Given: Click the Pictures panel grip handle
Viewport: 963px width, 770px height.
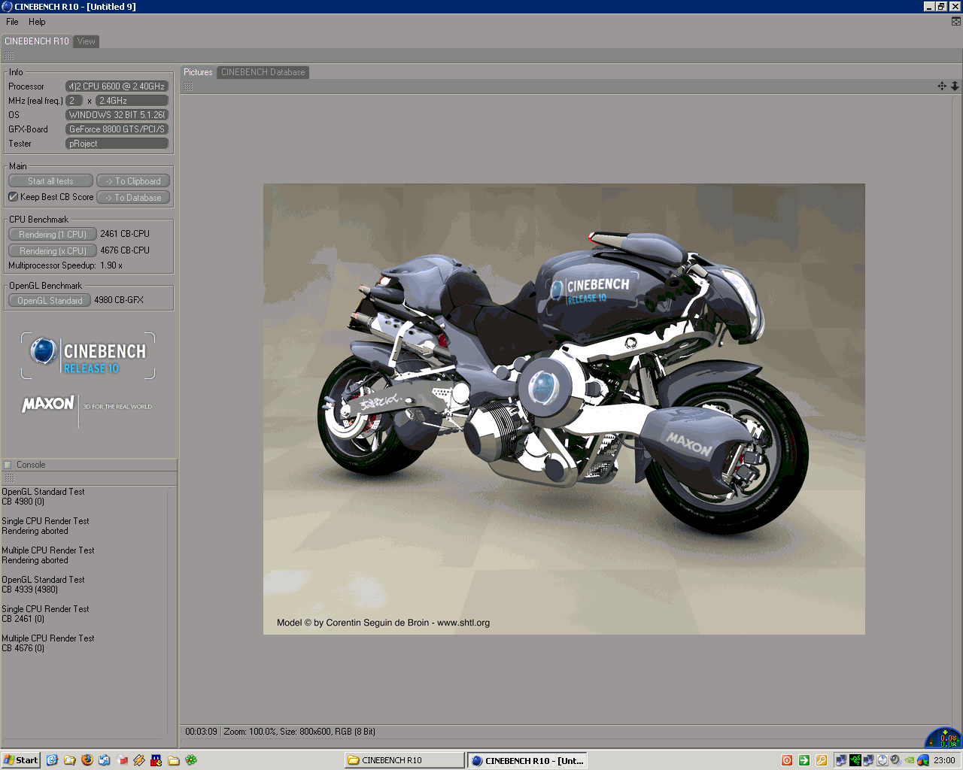Looking at the screenshot, I should [x=188, y=87].
